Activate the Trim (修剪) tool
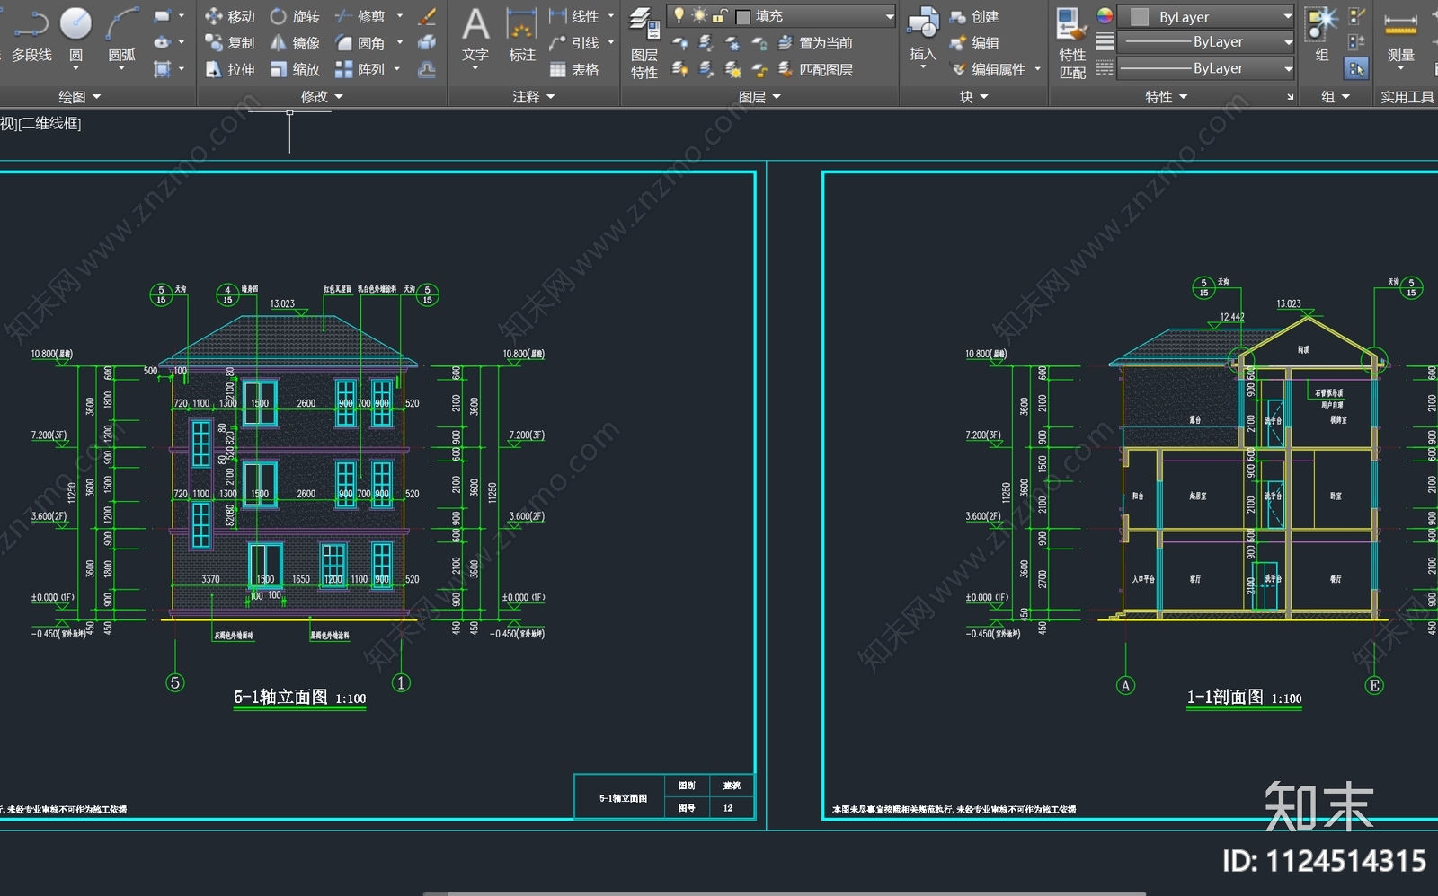Screen dimensions: 1438x896 359,16
